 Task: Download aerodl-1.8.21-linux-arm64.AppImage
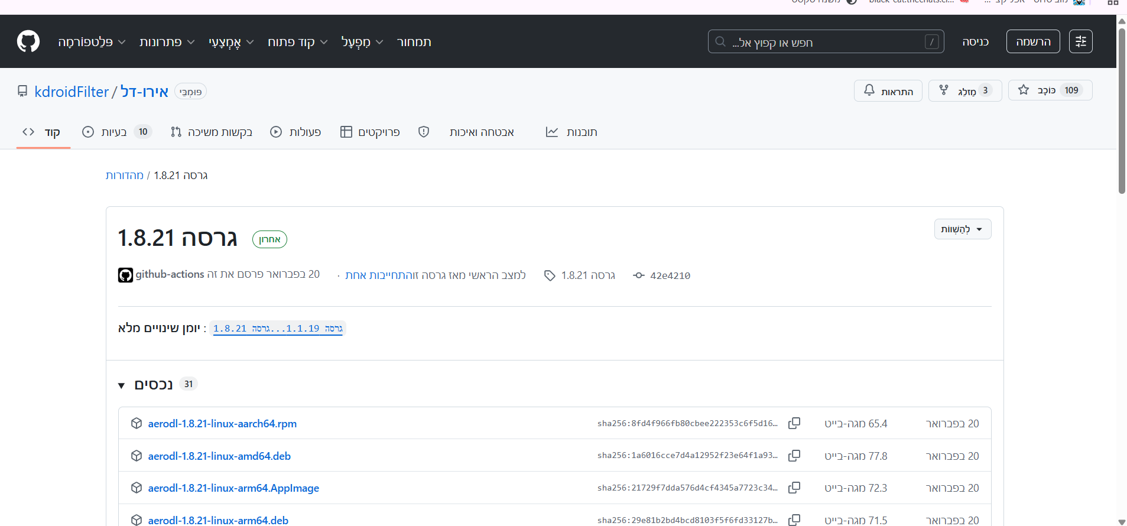(x=233, y=488)
